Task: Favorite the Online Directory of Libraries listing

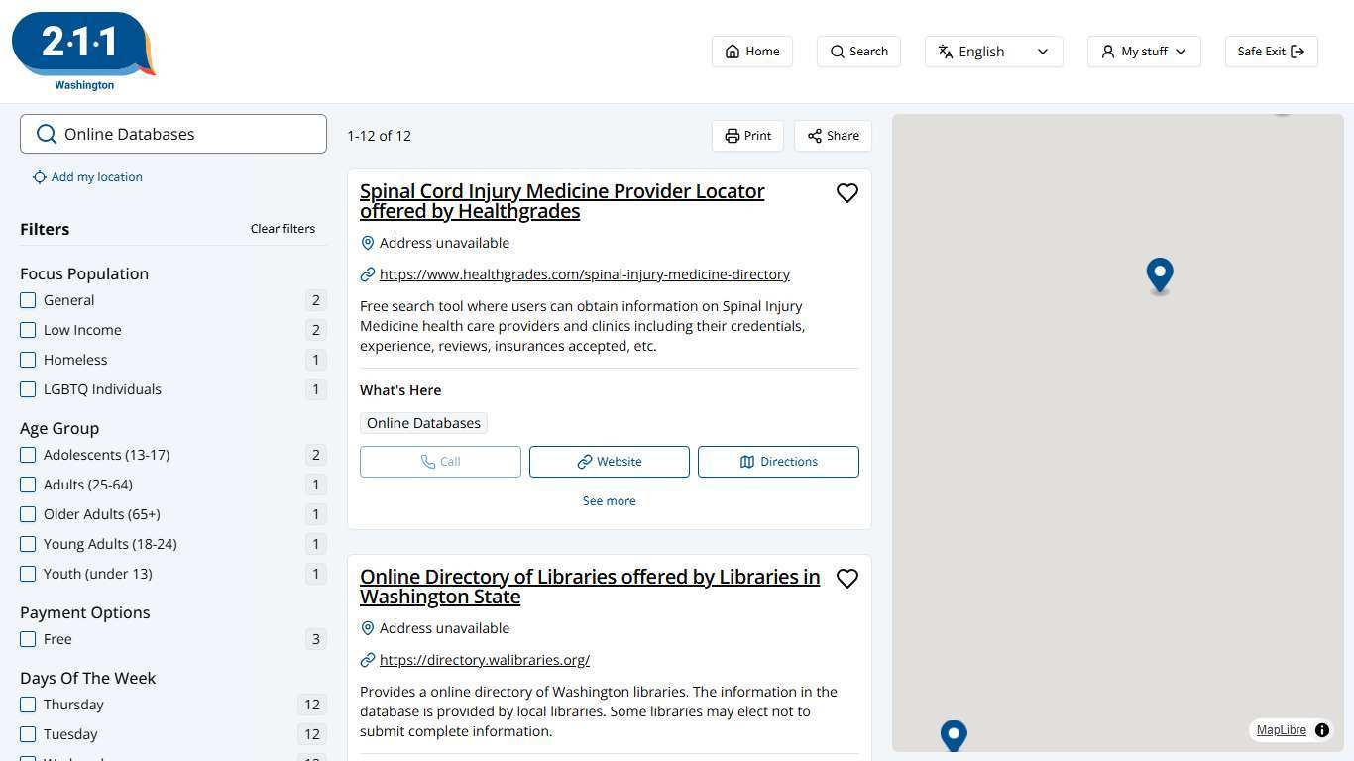Action: (x=847, y=578)
